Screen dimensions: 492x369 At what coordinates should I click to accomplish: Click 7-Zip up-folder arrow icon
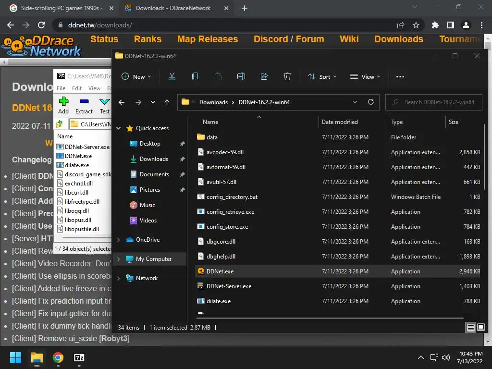60,124
